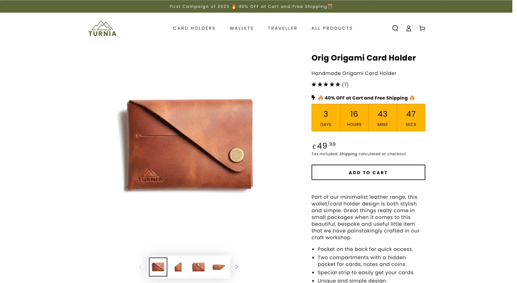Open the search icon in header
Image resolution: width=517 pixels, height=283 pixels.
(x=395, y=28)
